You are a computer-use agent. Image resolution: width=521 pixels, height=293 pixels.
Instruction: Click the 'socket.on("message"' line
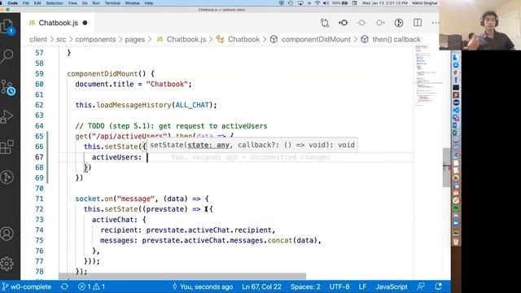pyautogui.click(x=142, y=199)
